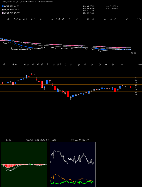
Task: Click the thick bright green line in ADX panel
Action: (72, 182)
